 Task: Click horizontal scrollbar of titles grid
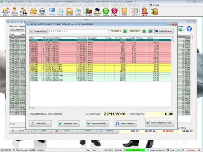100,108
